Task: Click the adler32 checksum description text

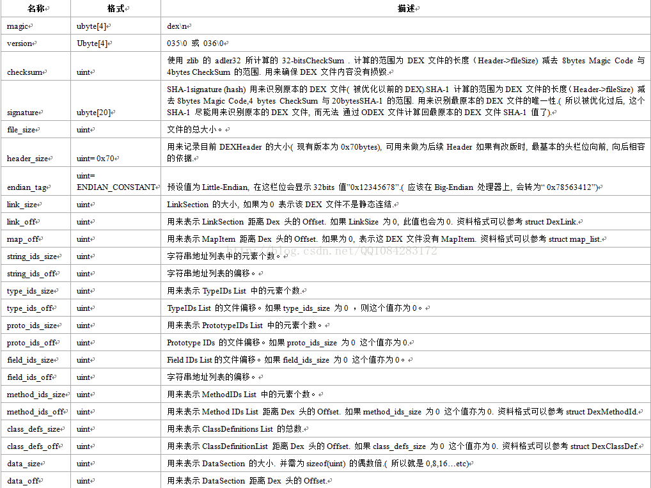Action: [x=405, y=66]
